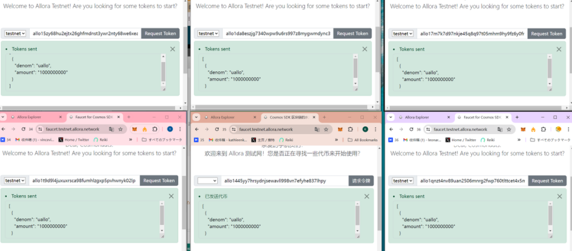
Task: Open the Gmail kathleenk bookmark in peach window 35
Action: [228, 140]
